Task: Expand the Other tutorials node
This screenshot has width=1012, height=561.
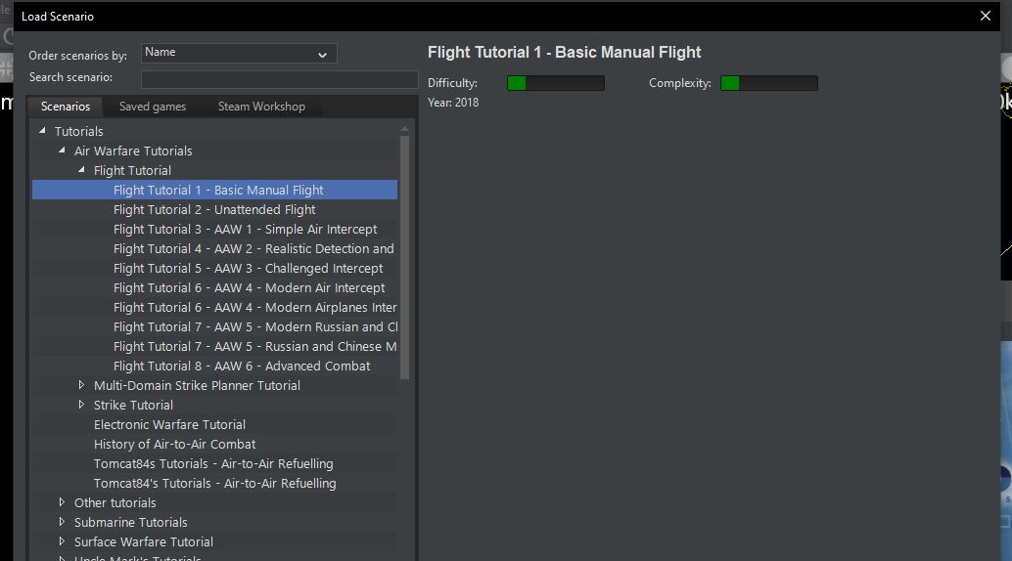Action: point(63,502)
